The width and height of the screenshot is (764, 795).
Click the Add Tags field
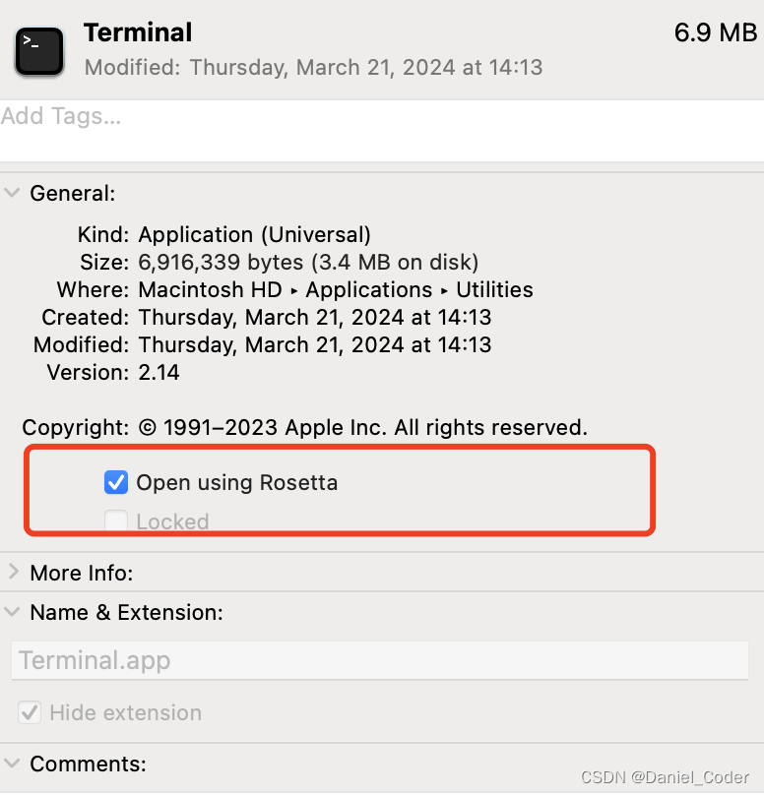[61, 116]
